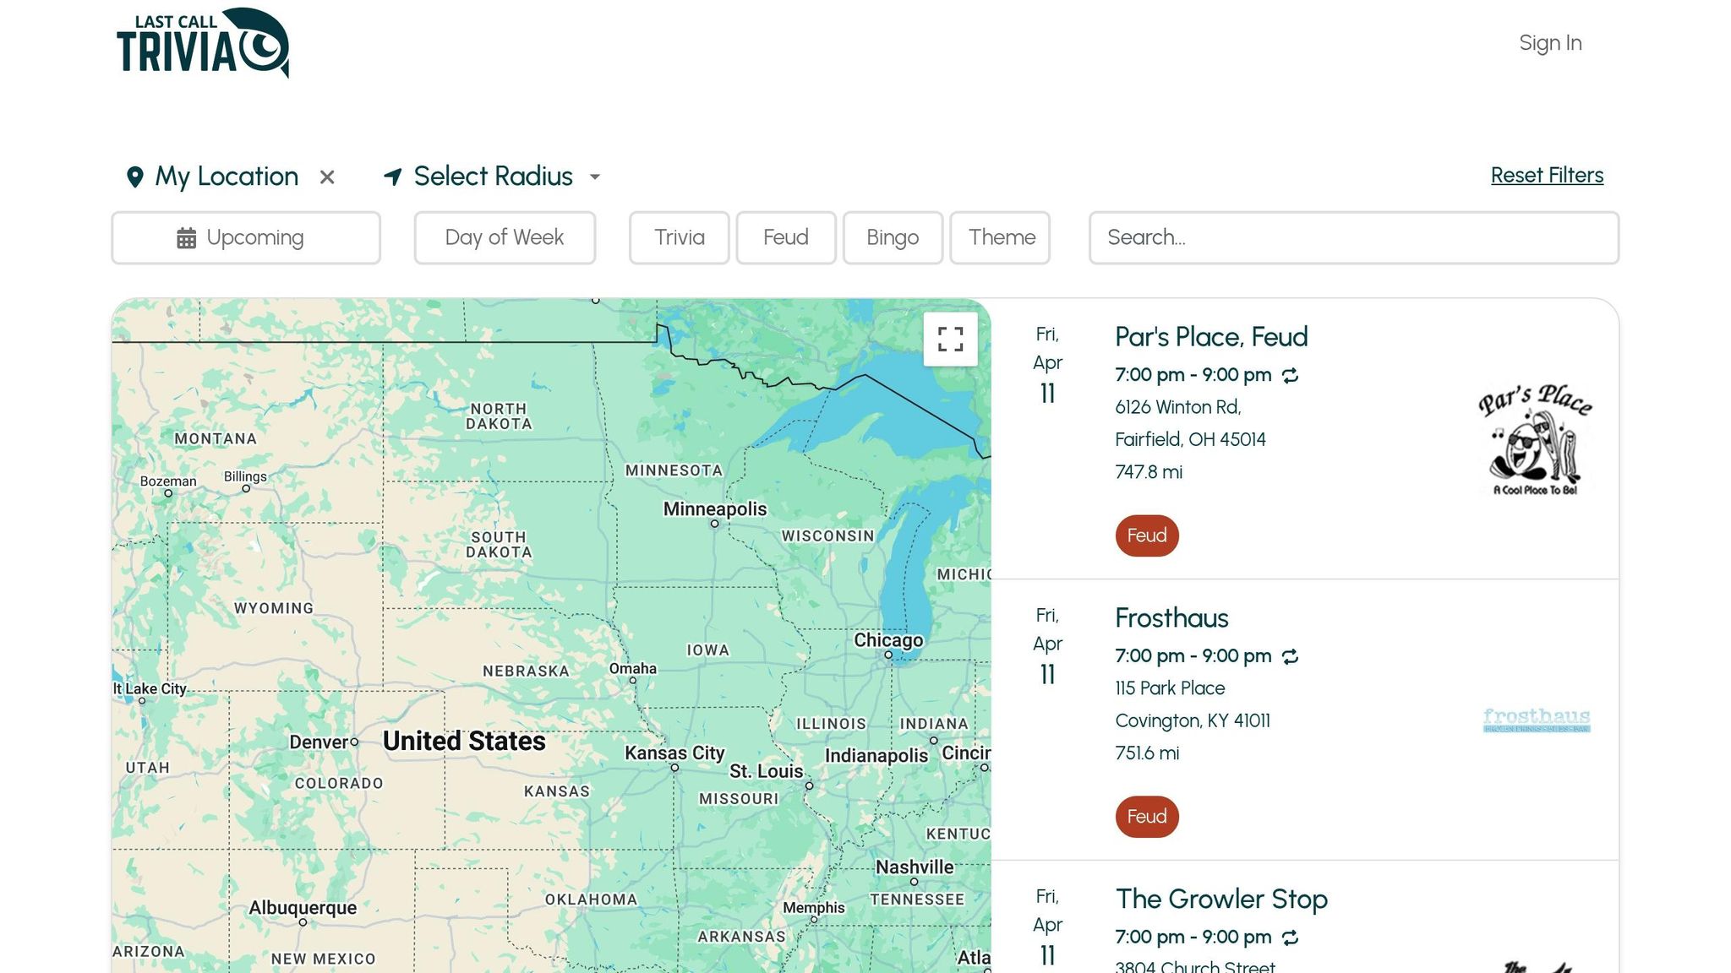Toggle fullscreen map view
This screenshot has width=1731, height=973.
(x=951, y=340)
